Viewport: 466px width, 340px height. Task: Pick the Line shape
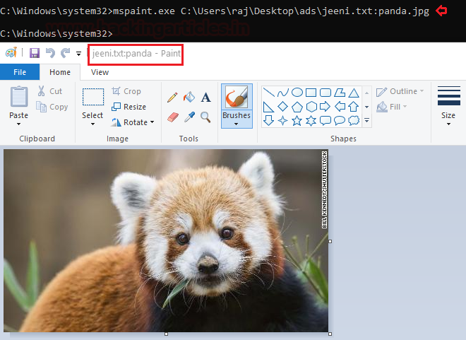click(268, 93)
